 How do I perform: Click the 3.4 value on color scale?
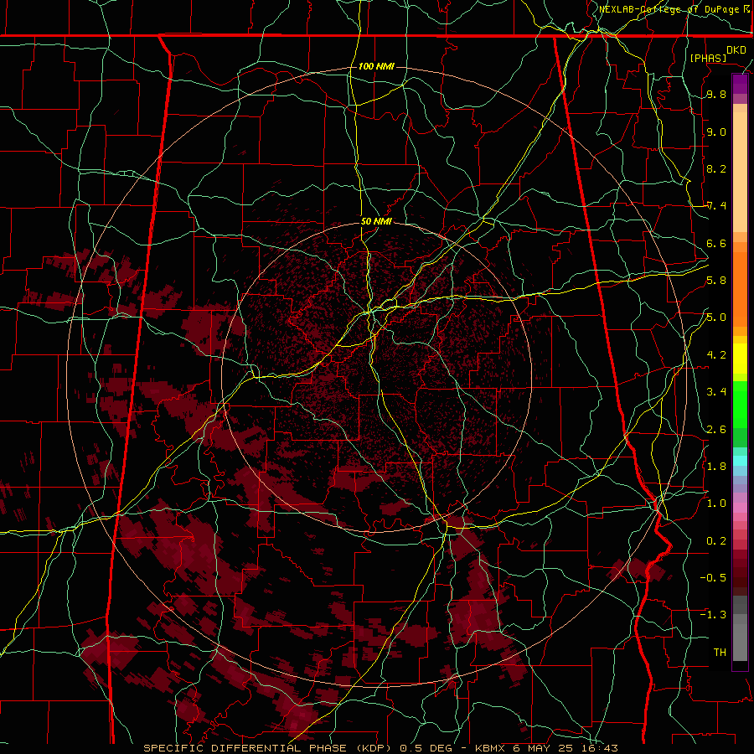[716, 392]
